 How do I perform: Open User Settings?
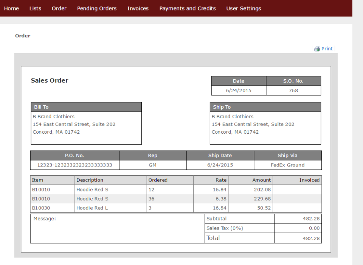(244, 8)
